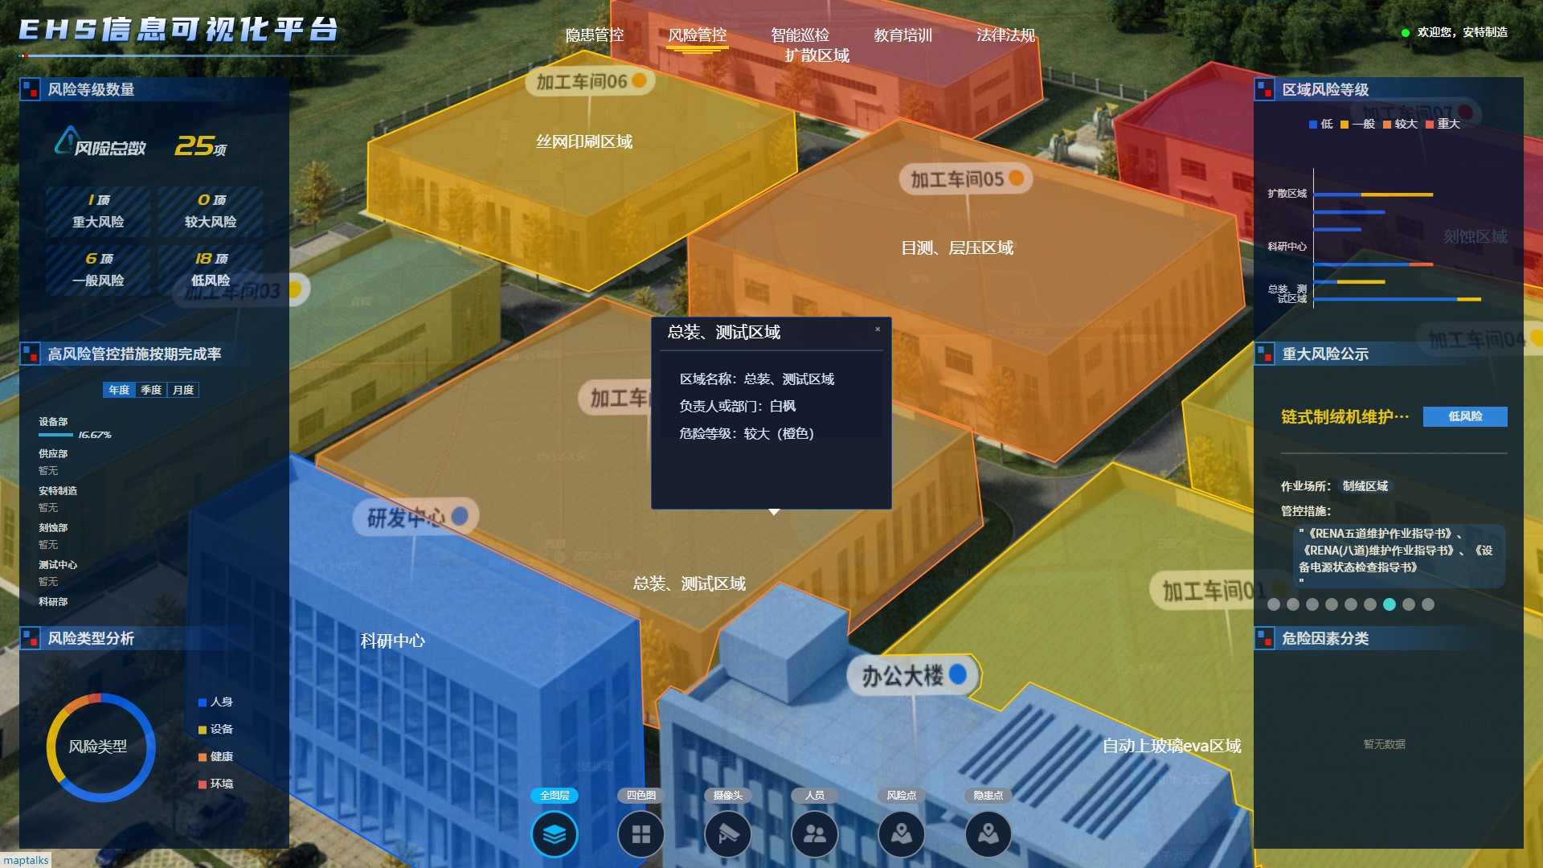This screenshot has height=868, width=1543.
Task: Toggle the 设备 legend in risk type chart
Action: coord(215,729)
